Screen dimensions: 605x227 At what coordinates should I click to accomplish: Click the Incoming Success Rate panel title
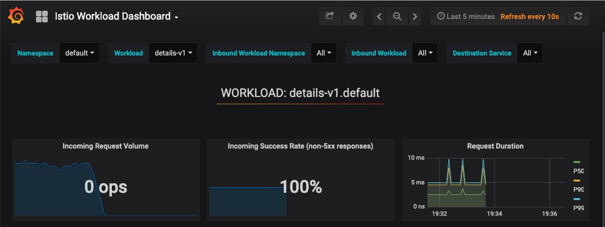click(x=301, y=146)
